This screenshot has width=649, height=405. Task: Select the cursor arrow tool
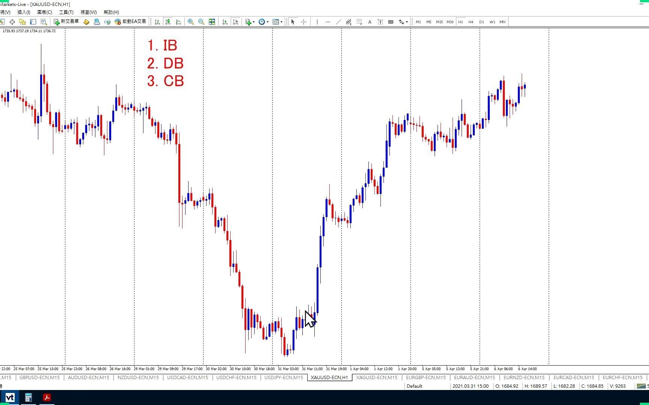click(293, 22)
